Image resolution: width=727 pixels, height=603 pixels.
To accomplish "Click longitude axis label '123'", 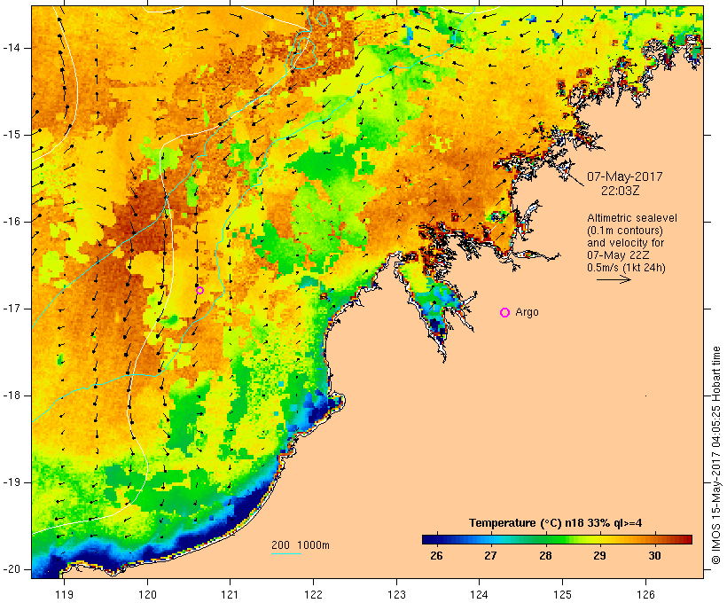I will point(396,595).
